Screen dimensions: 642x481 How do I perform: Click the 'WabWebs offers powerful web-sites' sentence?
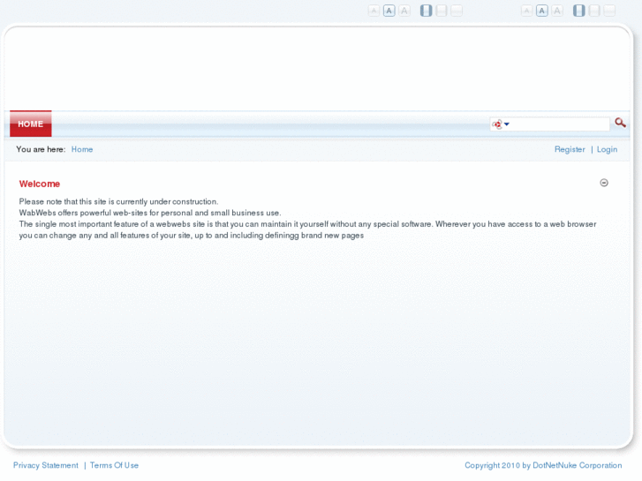[150, 213]
